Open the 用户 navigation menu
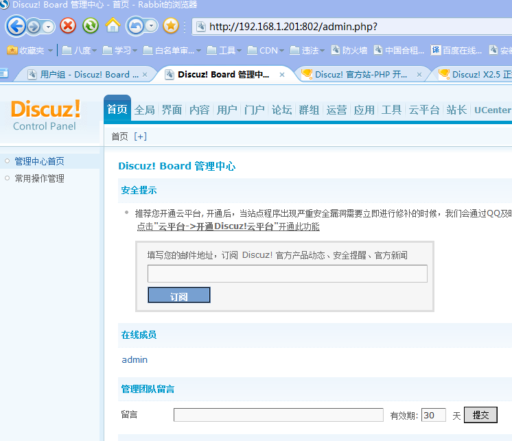The height and width of the screenshot is (441, 512). [x=227, y=110]
